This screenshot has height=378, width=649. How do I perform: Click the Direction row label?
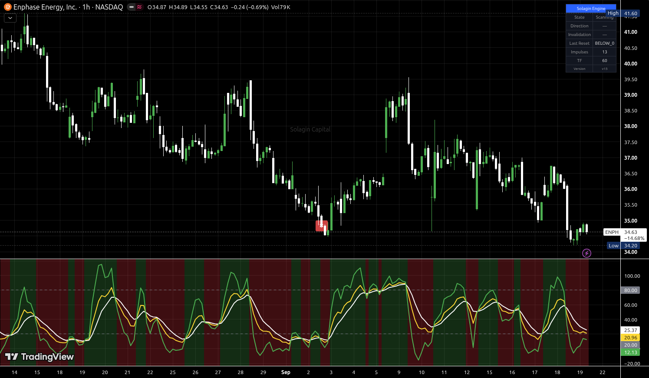coord(579,26)
